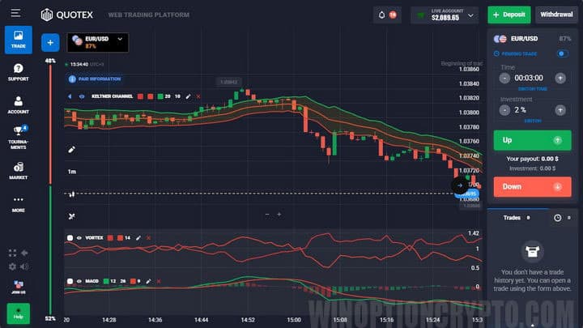Go to Account in the sidebar
The height and width of the screenshot is (328, 583).
(x=18, y=104)
